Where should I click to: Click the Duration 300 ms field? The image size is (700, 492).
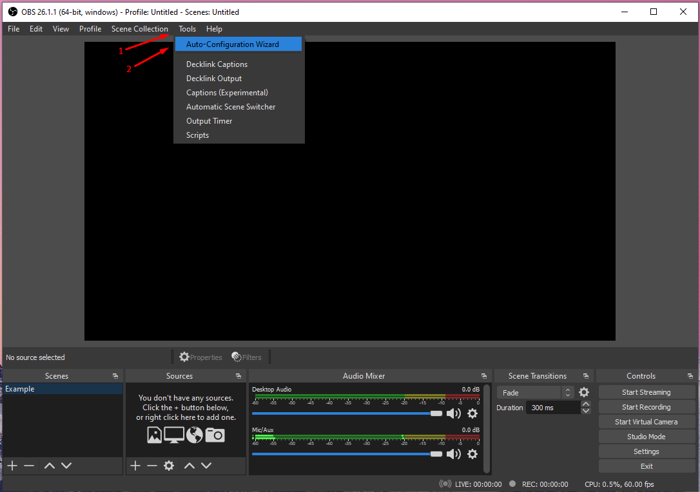pos(553,408)
